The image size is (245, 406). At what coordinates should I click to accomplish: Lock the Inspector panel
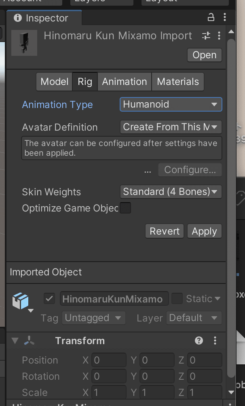211,18
